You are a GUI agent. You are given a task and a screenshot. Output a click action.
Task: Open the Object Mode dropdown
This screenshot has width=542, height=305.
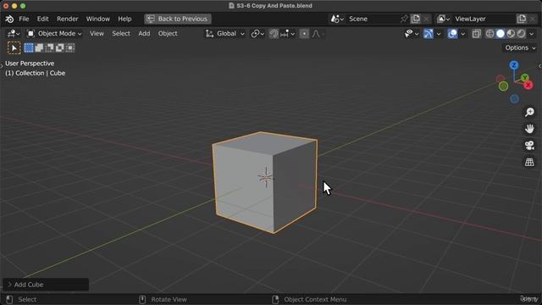tap(54, 34)
